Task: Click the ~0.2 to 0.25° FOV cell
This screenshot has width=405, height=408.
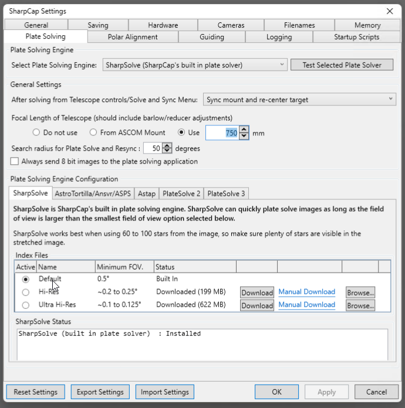Action: [117, 292]
